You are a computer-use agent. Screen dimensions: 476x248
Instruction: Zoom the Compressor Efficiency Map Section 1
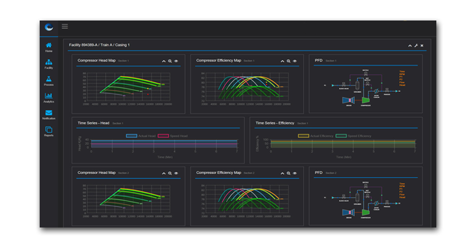(289, 61)
